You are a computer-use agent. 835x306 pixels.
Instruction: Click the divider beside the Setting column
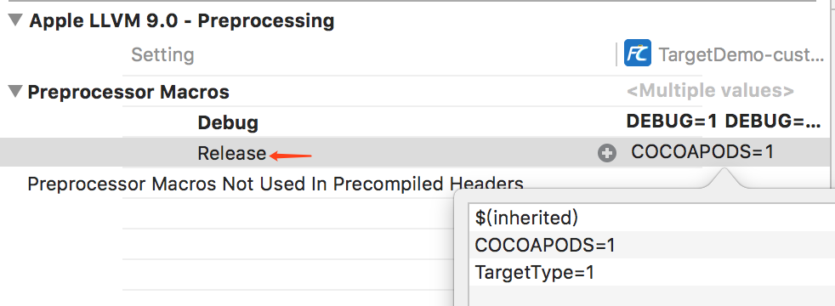(x=616, y=54)
